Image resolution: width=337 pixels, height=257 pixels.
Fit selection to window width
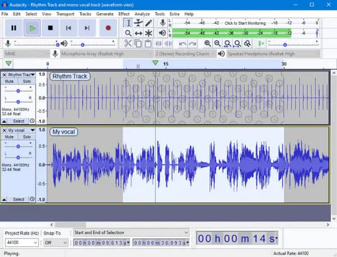point(227,44)
